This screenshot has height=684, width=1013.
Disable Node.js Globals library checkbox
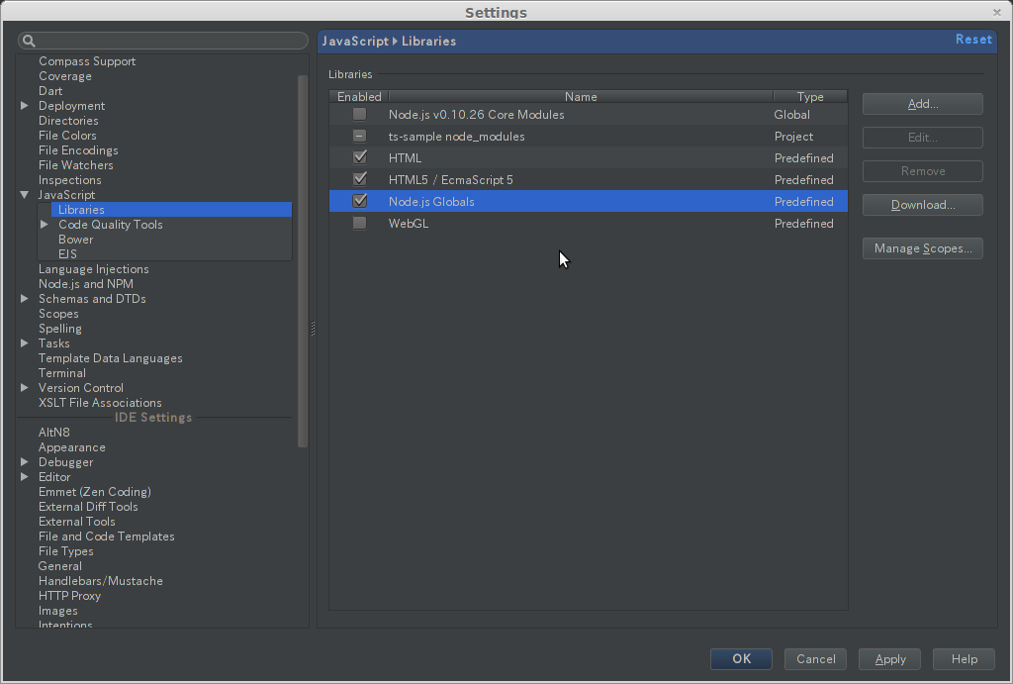(x=359, y=201)
